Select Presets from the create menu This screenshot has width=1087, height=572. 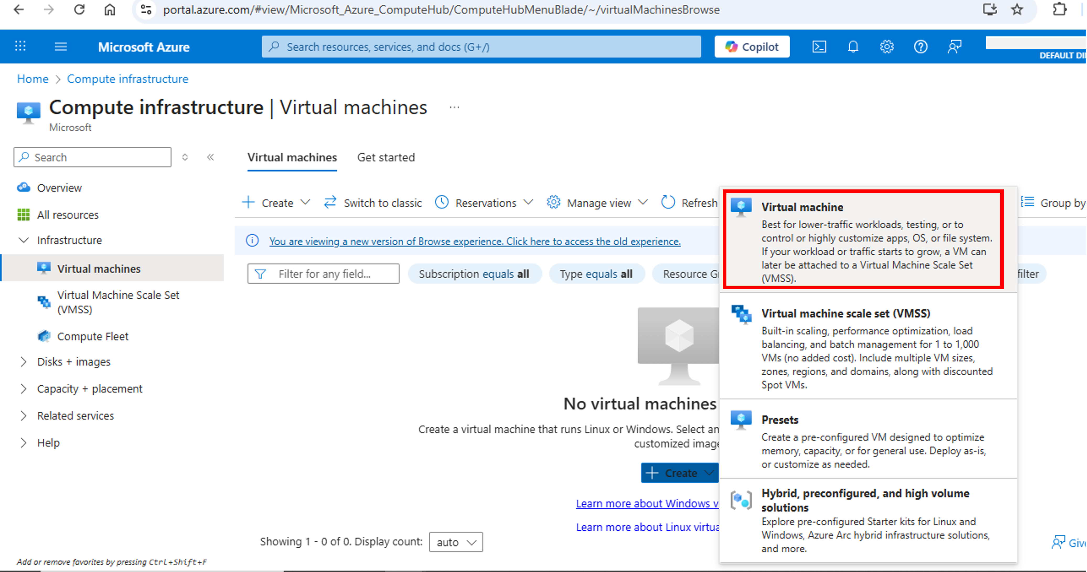point(780,420)
